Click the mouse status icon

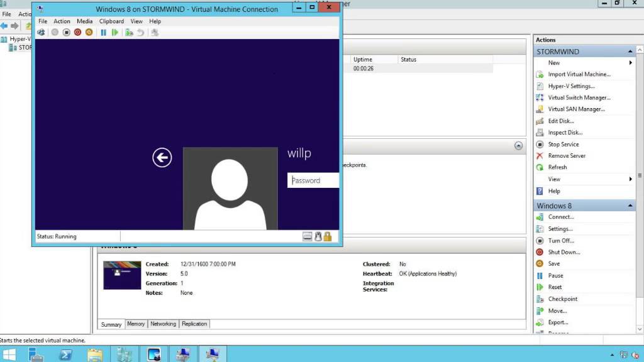318,236
